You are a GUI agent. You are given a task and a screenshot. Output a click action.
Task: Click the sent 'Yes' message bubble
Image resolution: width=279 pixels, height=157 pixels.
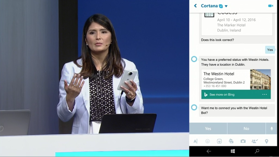270,50
